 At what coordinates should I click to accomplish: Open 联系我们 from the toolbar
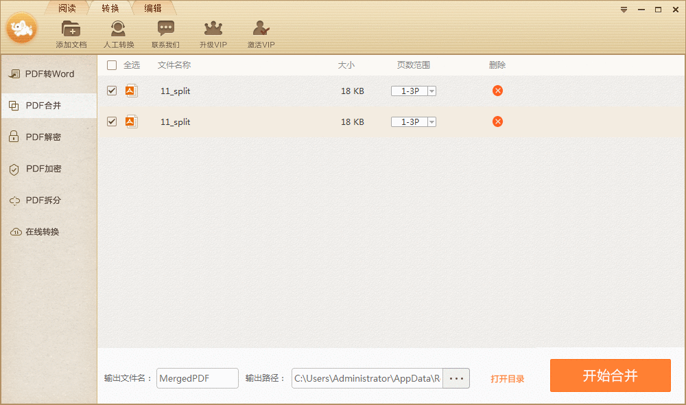[x=165, y=31]
